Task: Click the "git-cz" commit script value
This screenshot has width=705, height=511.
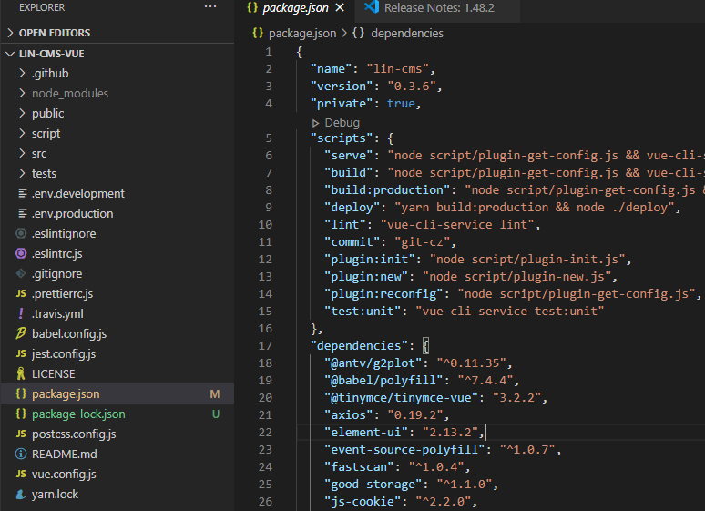Action: (x=422, y=242)
